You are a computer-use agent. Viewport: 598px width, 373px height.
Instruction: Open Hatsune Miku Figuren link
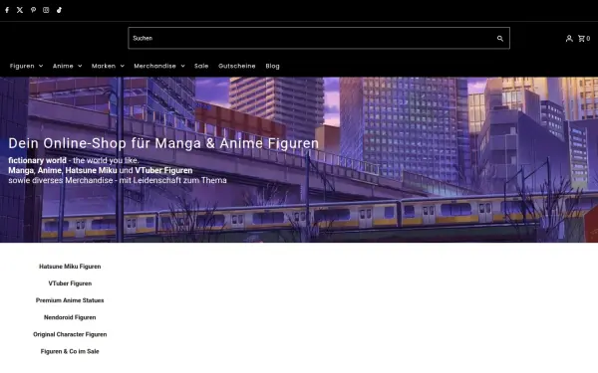(70, 267)
